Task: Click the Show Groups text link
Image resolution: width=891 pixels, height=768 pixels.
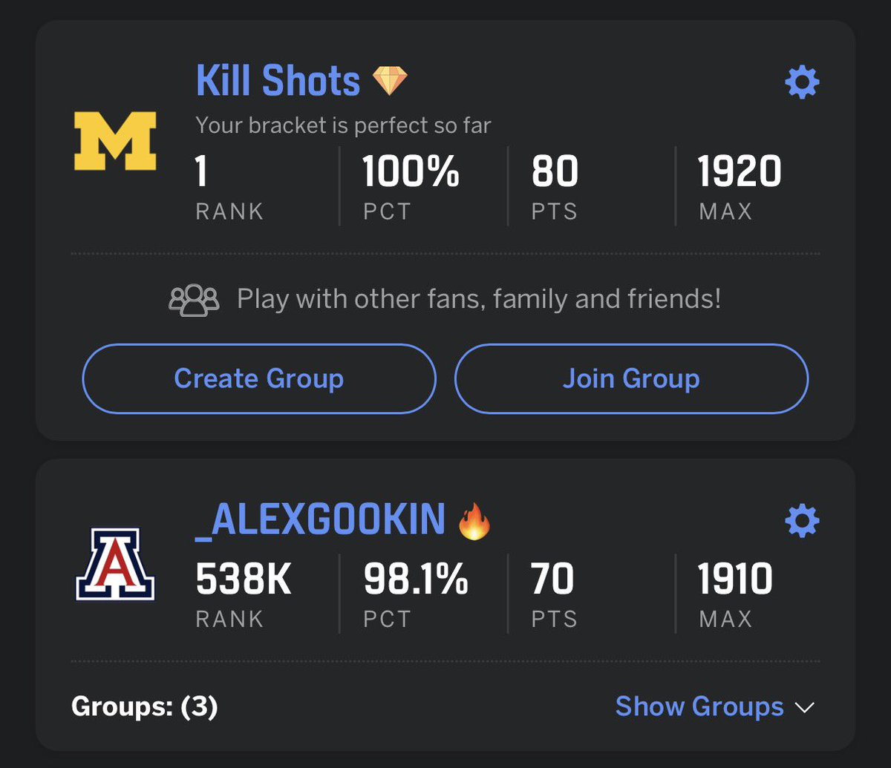Action: (699, 706)
